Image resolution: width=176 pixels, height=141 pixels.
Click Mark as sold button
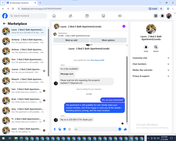(x=71, y=40)
